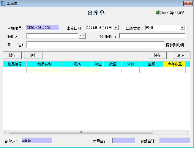Click the 物品名称 column header
This screenshot has height=148, width=194.
click(x=45, y=64)
